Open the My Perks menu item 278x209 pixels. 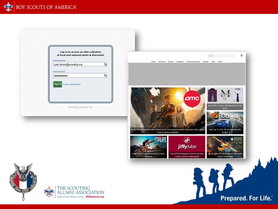coord(162,62)
